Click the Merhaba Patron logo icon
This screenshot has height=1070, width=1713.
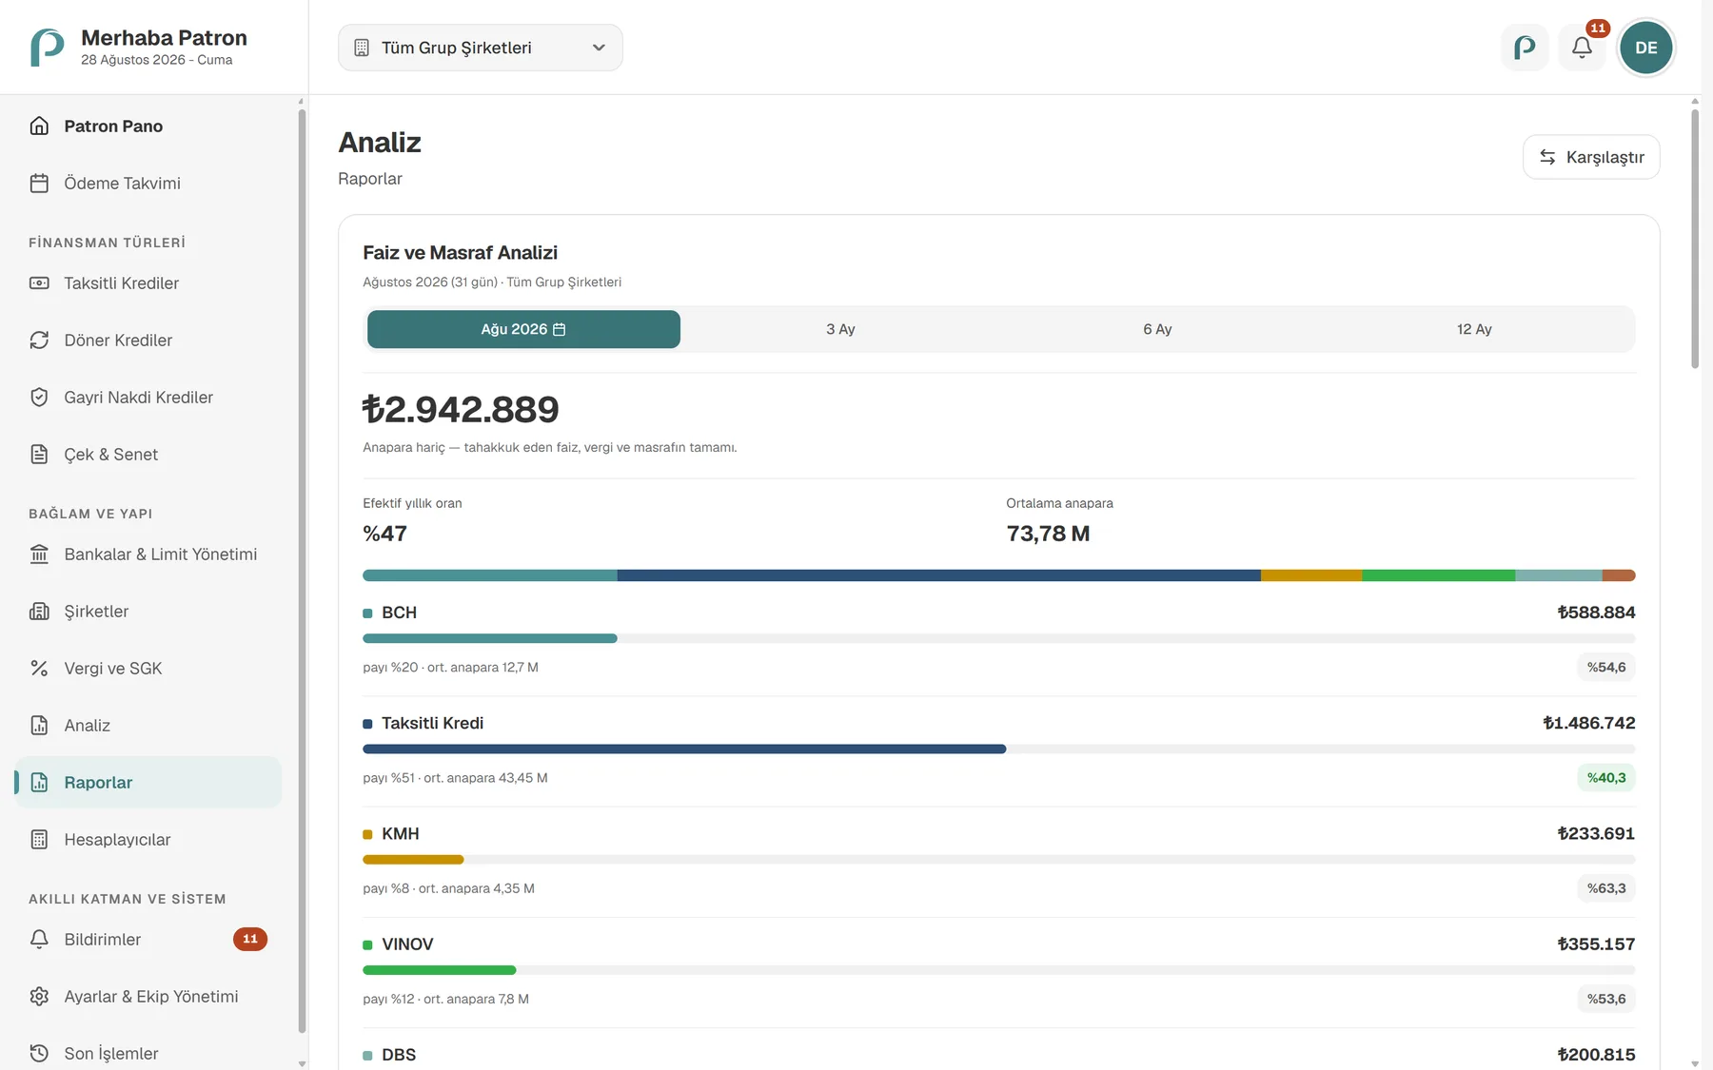pos(47,47)
